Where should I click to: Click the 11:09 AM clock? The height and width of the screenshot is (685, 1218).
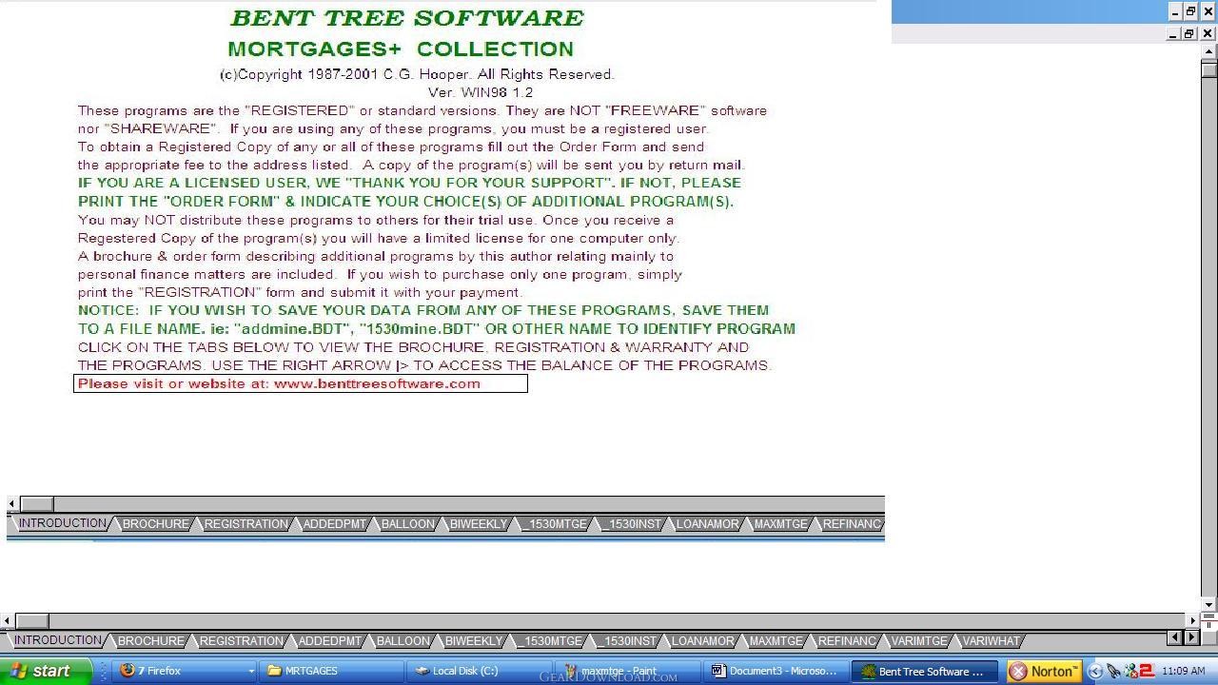pyautogui.click(x=1184, y=671)
